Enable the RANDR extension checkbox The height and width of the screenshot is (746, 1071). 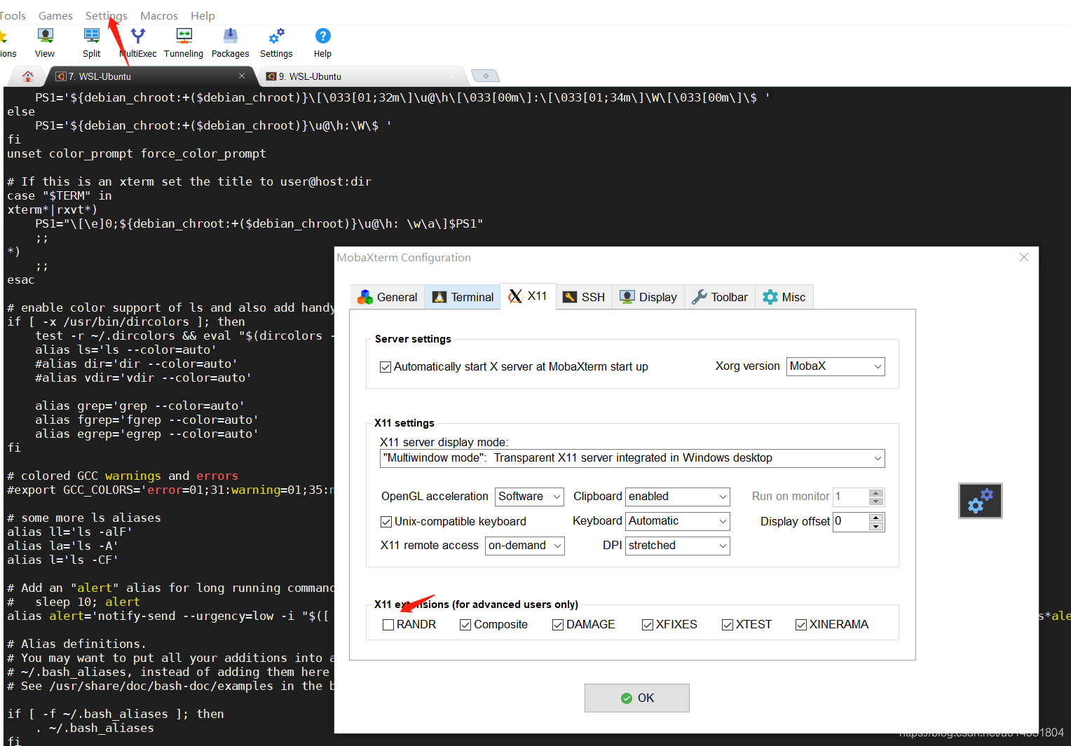pos(388,625)
